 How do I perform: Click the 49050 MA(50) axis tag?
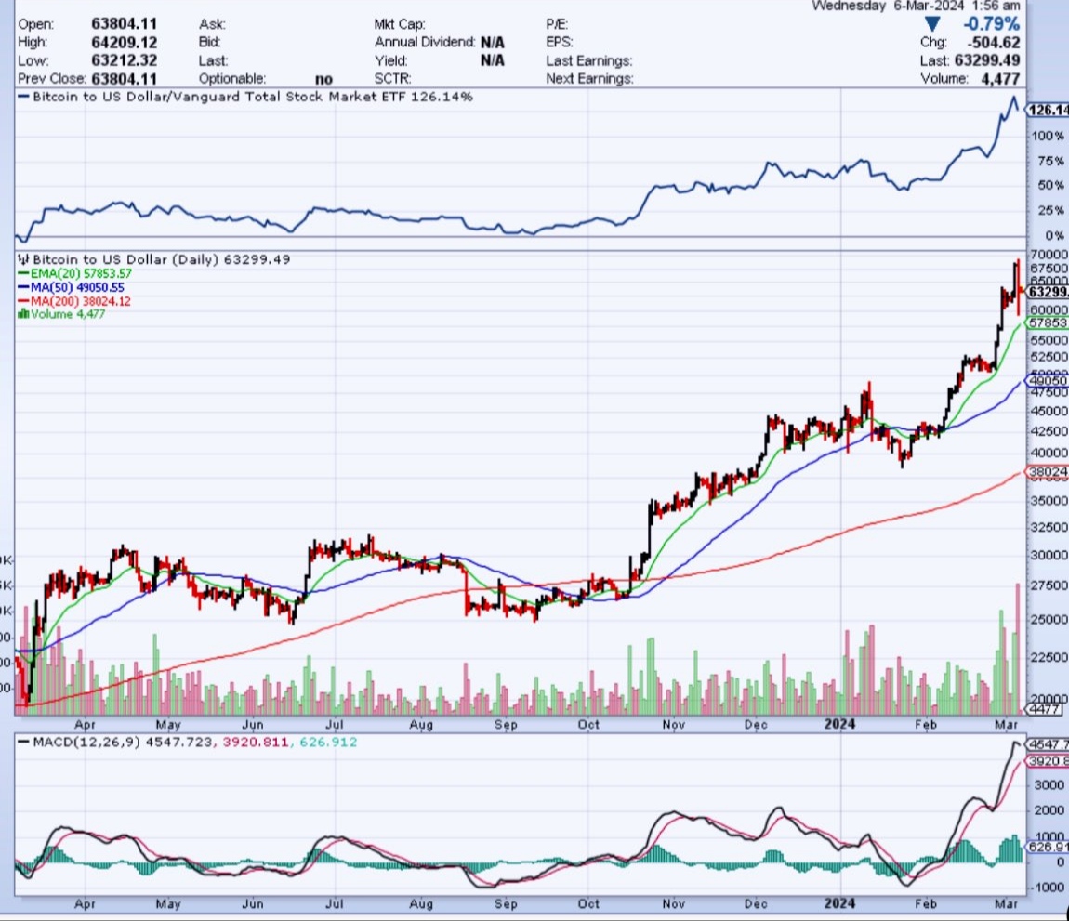[x=1047, y=381]
